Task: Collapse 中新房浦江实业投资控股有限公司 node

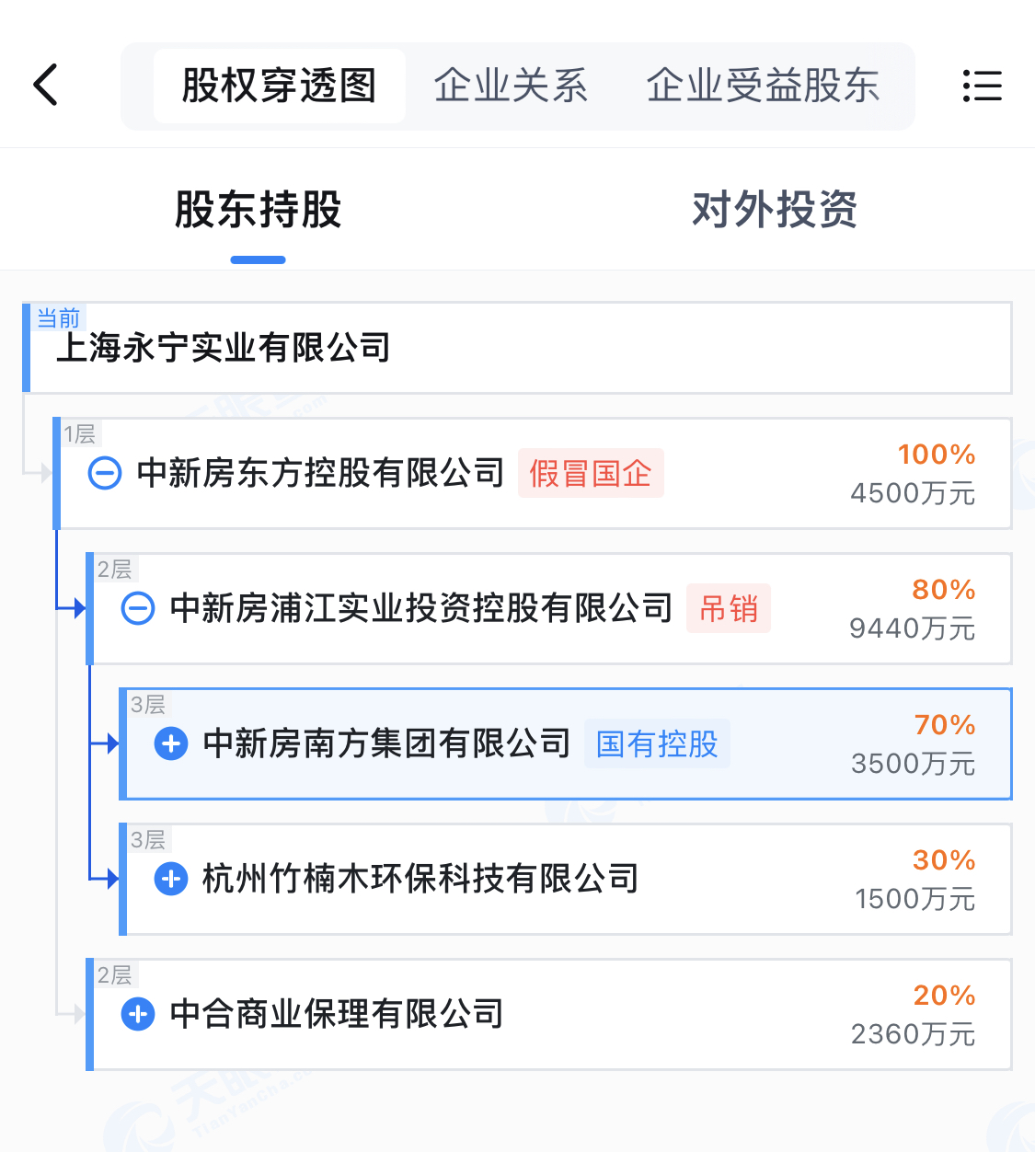Action: coord(138,609)
